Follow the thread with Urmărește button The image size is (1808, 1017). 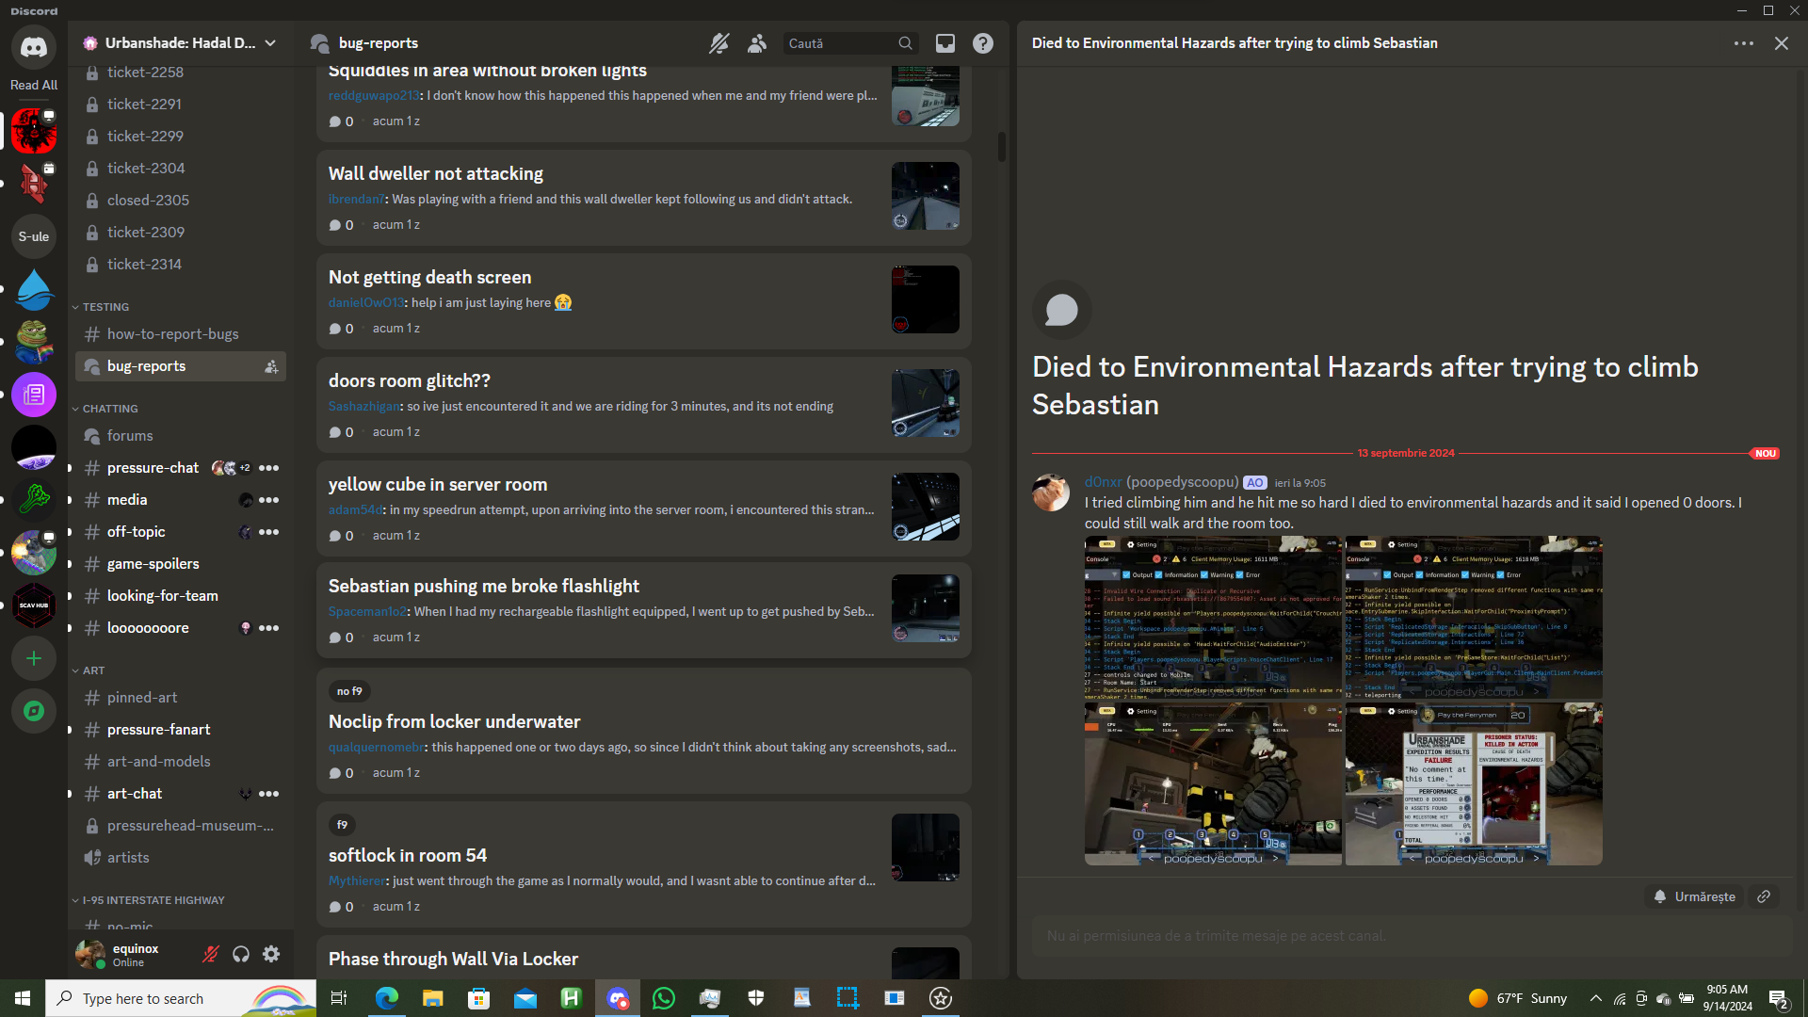pos(1694,896)
